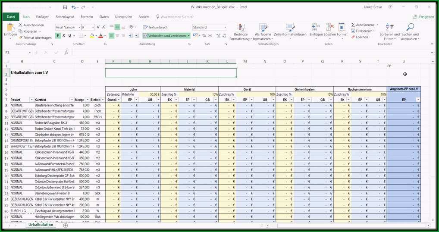The height and width of the screenshot is (232, 439).
Task: Select the Urkalkulation sheet tab
Action: coord(41,225)
